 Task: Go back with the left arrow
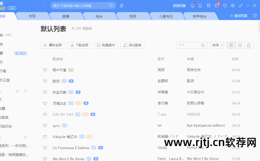(35, 5)
